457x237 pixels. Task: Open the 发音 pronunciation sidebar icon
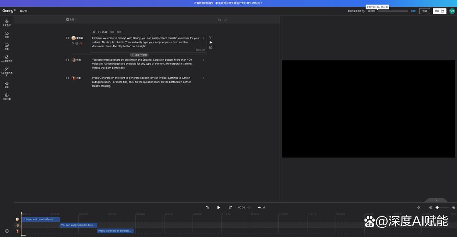pyautogui.click(x=7, y=85)
